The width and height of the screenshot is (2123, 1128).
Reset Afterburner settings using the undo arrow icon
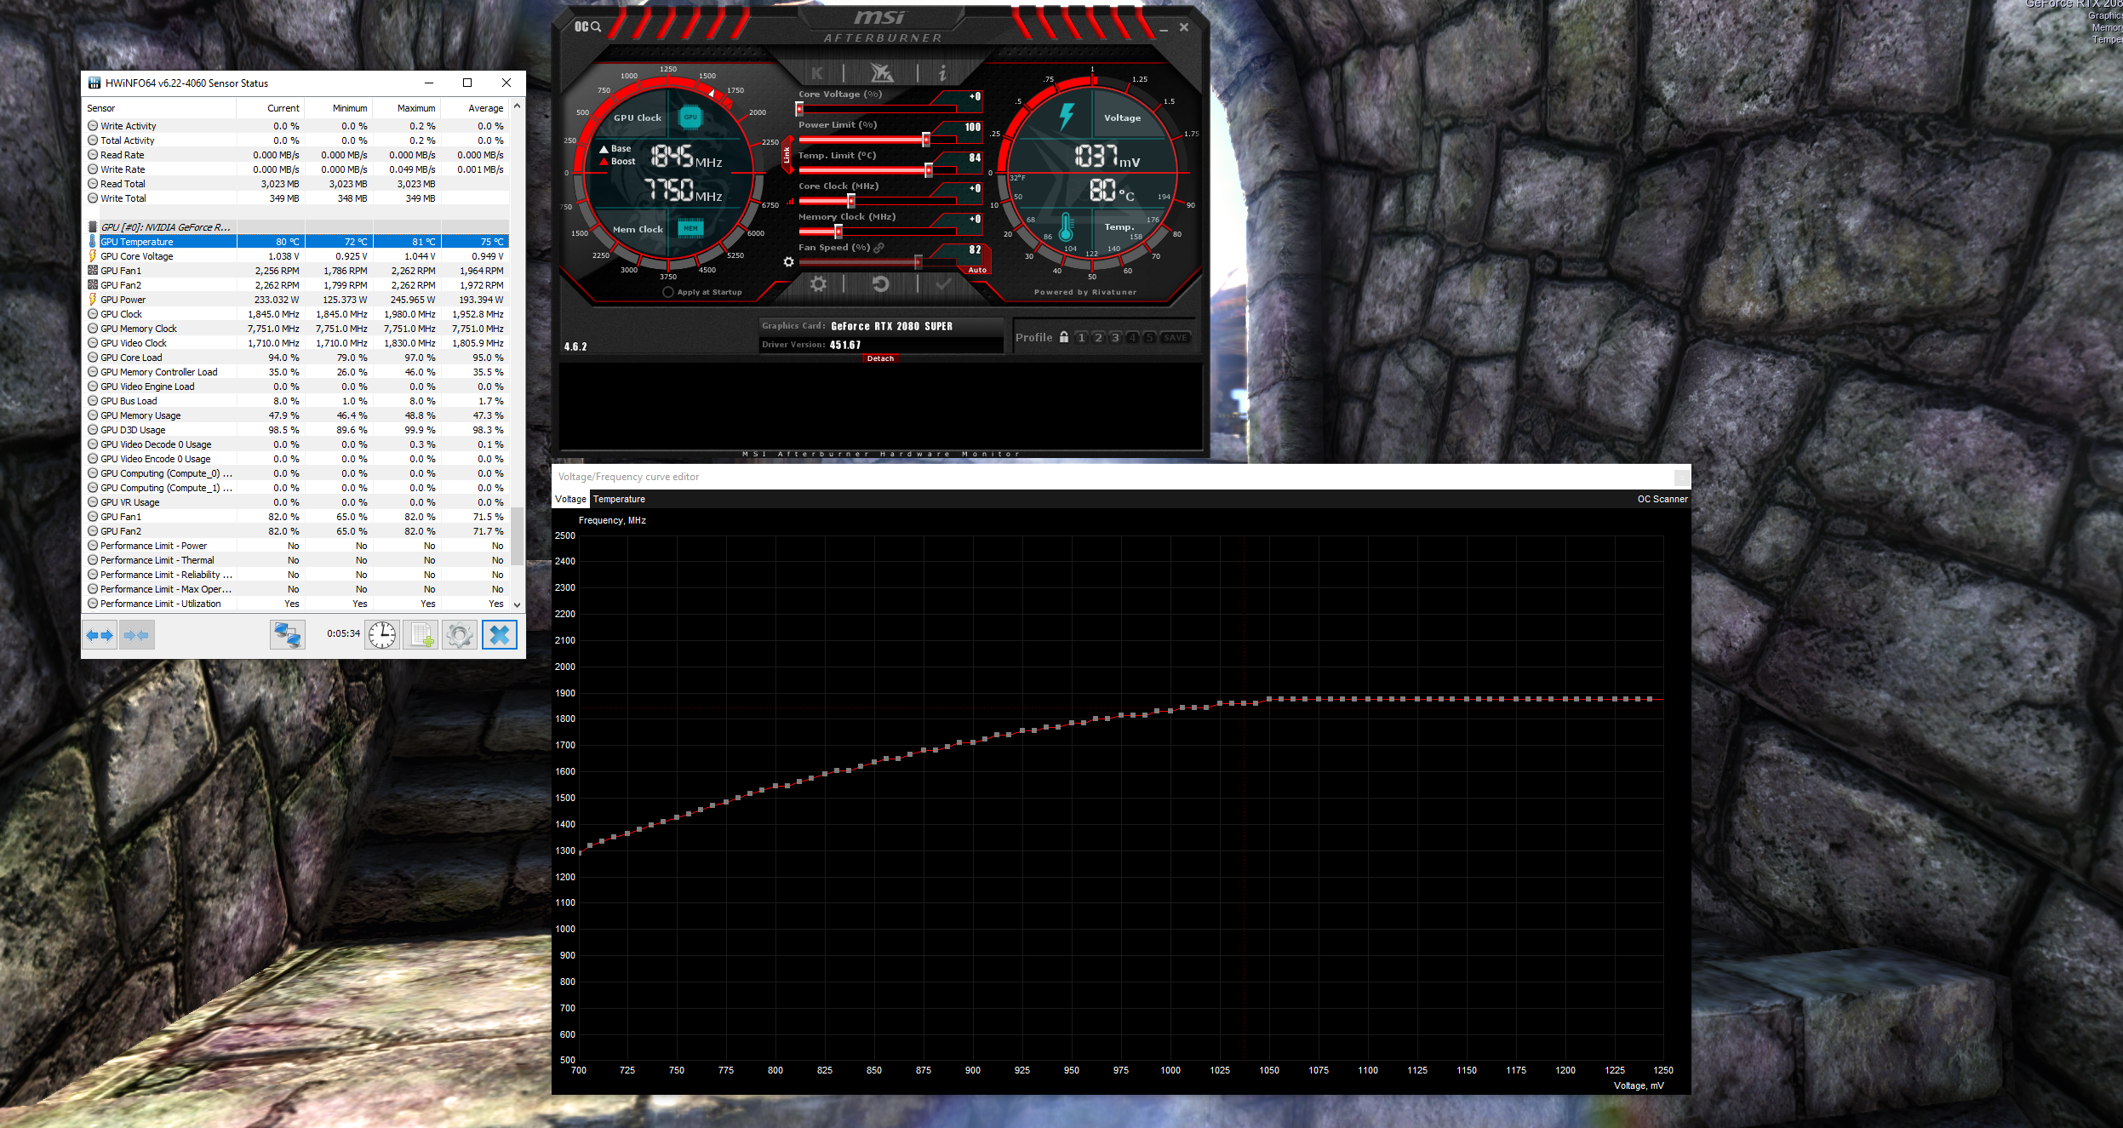(x=883, y=283)
